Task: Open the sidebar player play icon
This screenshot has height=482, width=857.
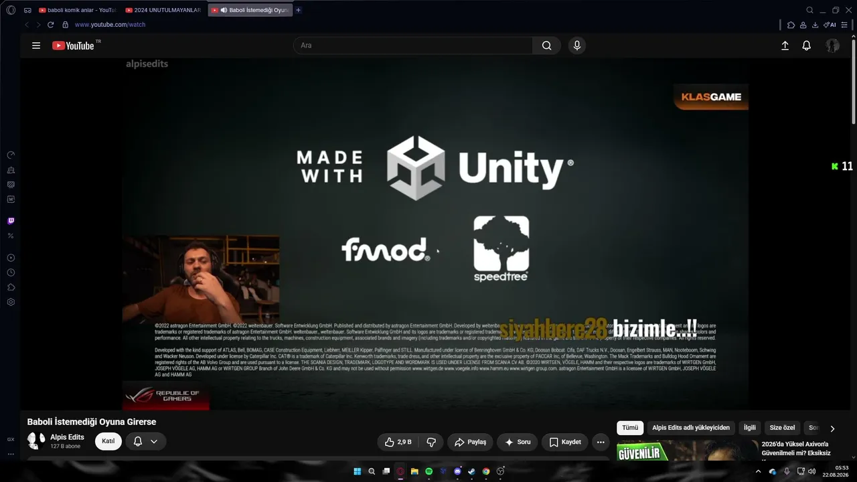Action: 11,258
